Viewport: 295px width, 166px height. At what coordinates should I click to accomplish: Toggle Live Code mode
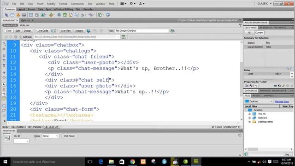click(x=43, y=31)
